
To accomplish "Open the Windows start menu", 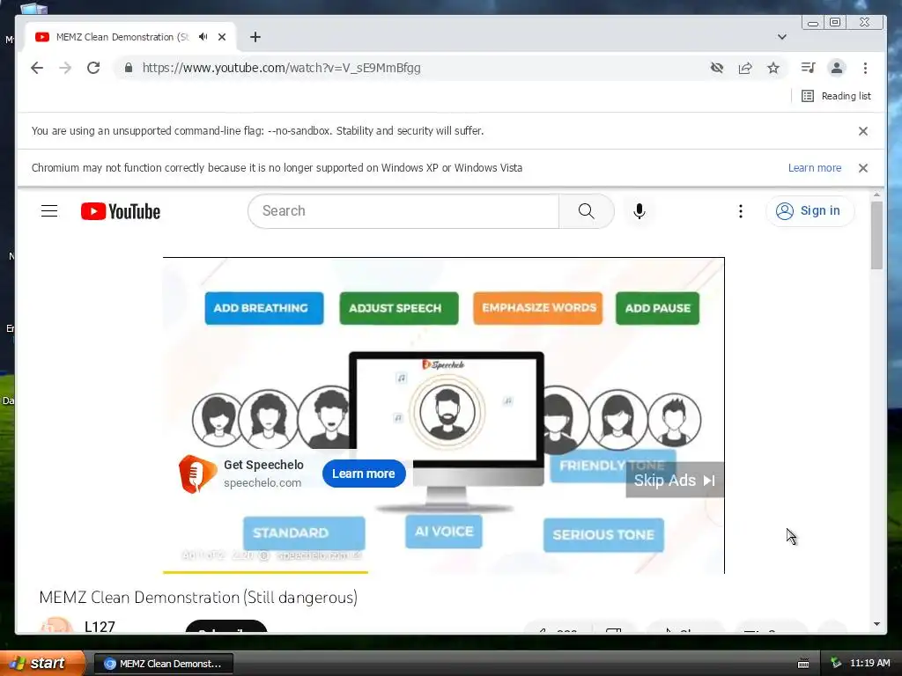I will pos(42,663).
